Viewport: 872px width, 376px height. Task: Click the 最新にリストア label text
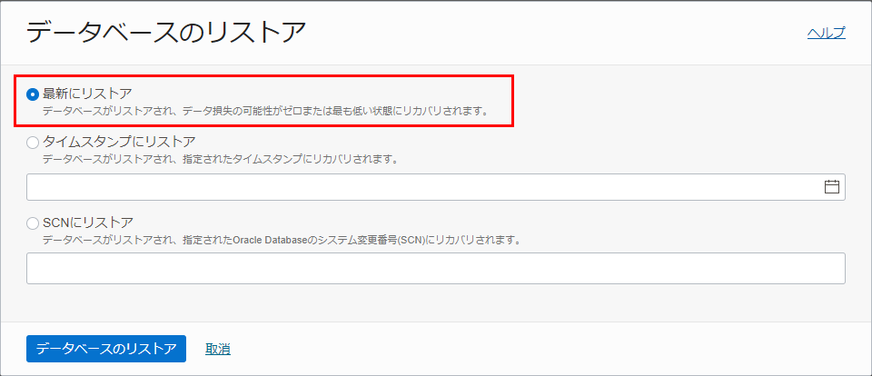click(87, 93)
